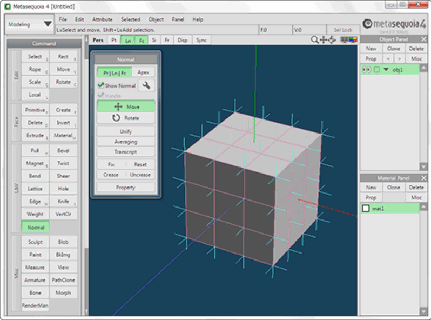
Task: Open the wrench settings in Normal panel
Action: coord(146,85)
